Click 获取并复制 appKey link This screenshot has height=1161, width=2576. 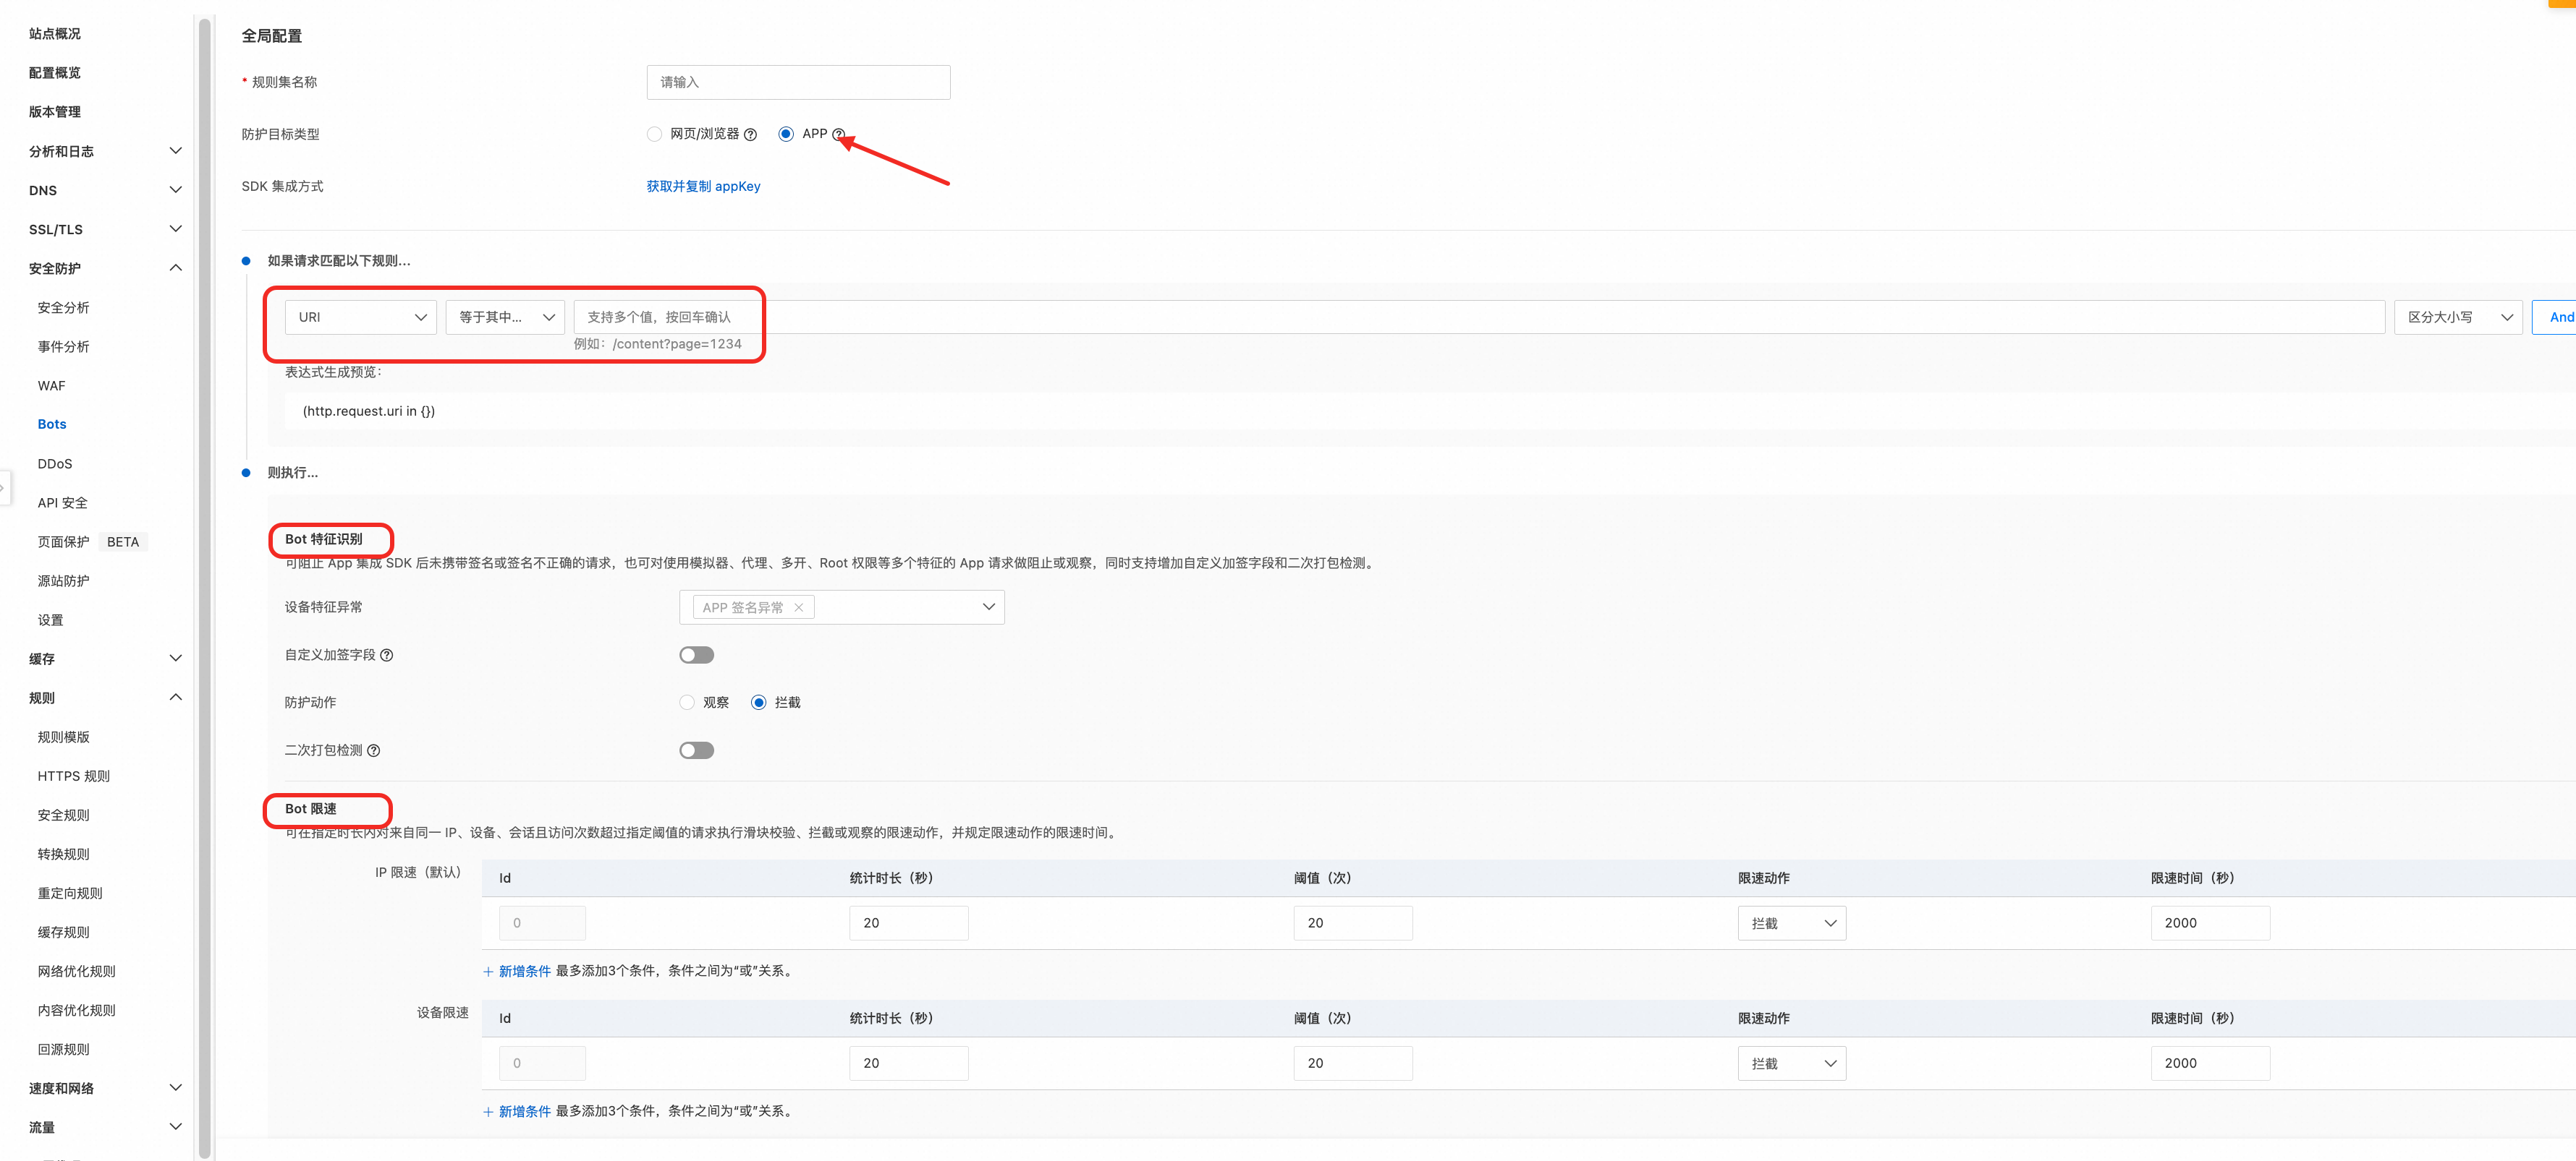pyautogui.click(x=703, y=186)
